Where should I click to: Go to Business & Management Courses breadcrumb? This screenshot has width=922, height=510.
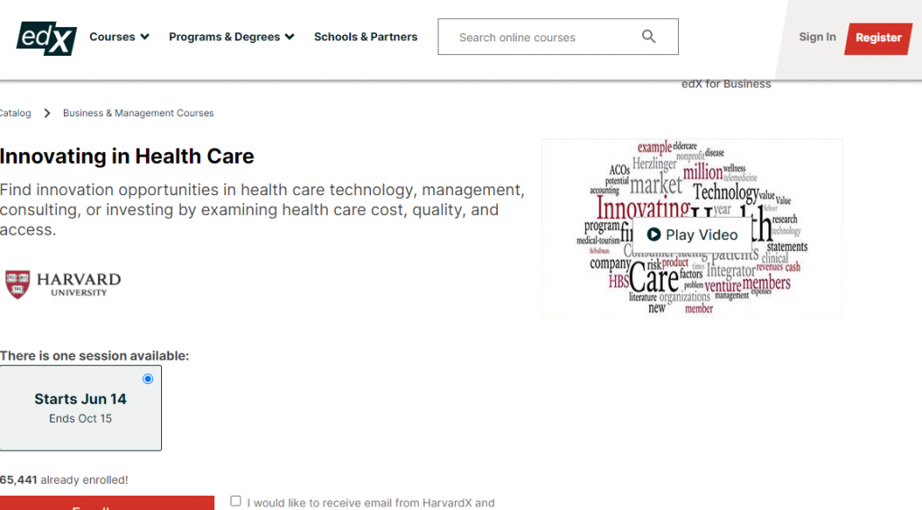(x=139, y=113)
